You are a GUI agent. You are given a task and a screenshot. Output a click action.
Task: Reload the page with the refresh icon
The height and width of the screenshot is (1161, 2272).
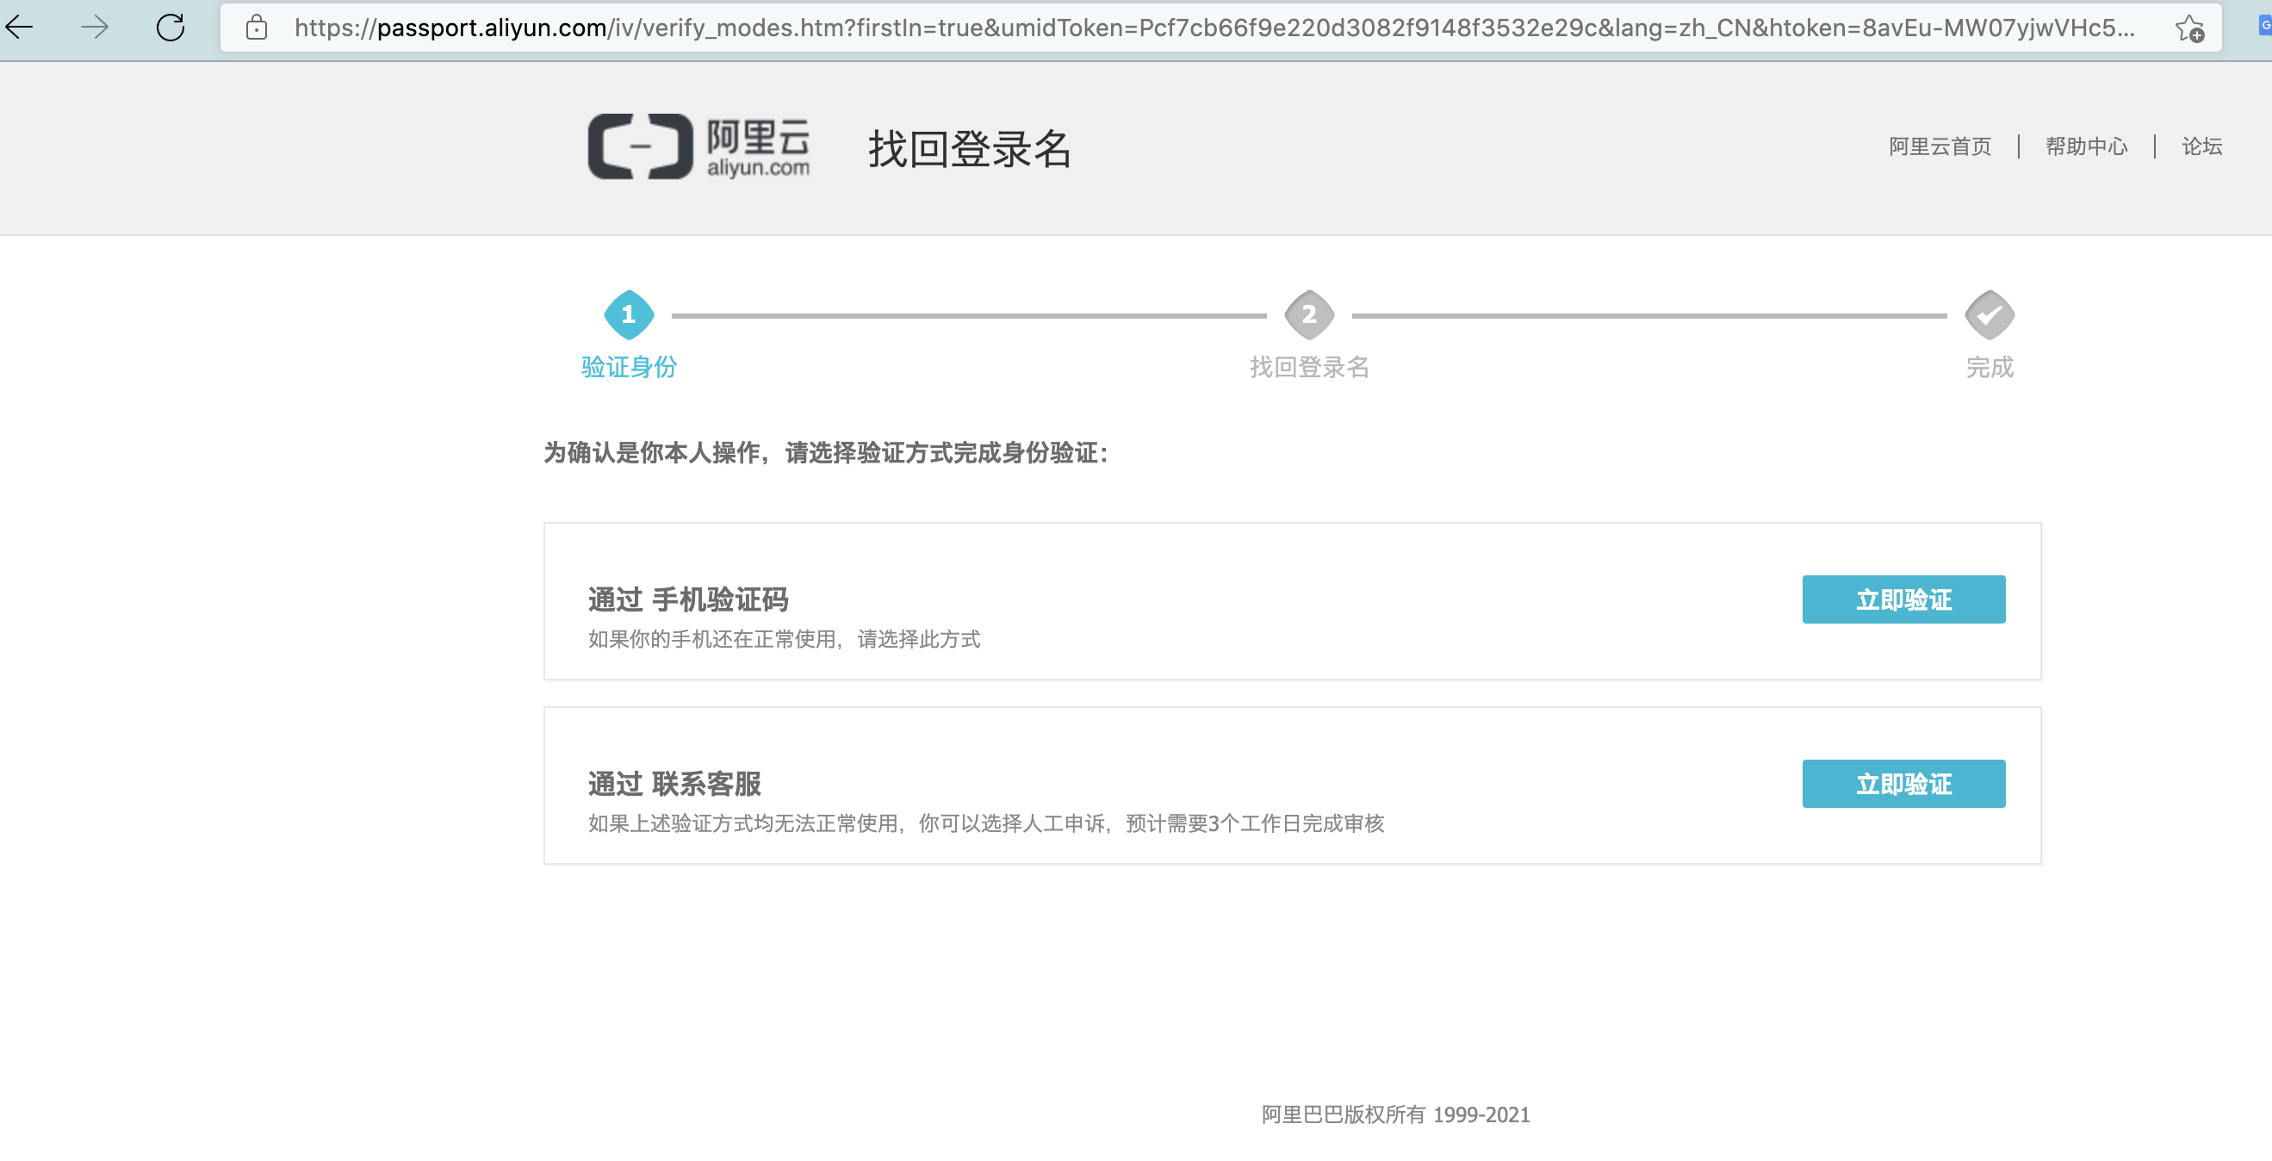tap(171, 28)
